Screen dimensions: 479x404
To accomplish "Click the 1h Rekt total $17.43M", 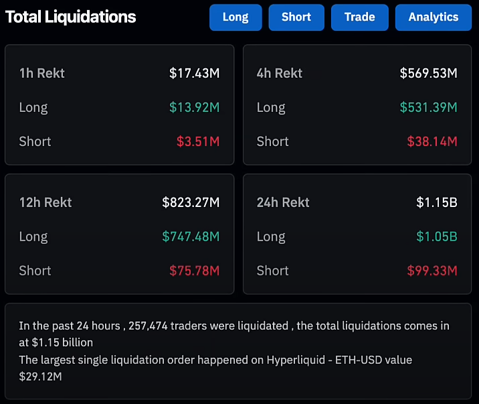I will pos(194,73).
